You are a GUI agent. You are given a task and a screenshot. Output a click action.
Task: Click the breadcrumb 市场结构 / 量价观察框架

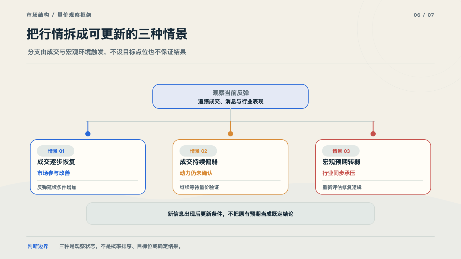(x=59, y=15)
